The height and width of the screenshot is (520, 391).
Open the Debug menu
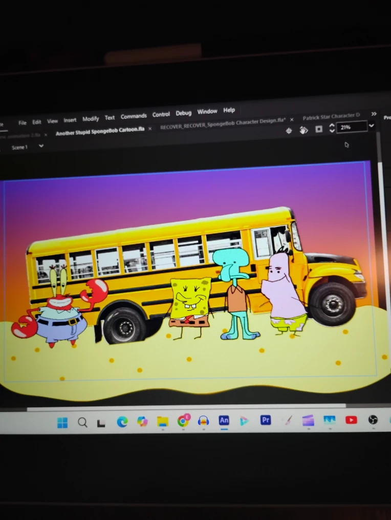coord(184,113)
